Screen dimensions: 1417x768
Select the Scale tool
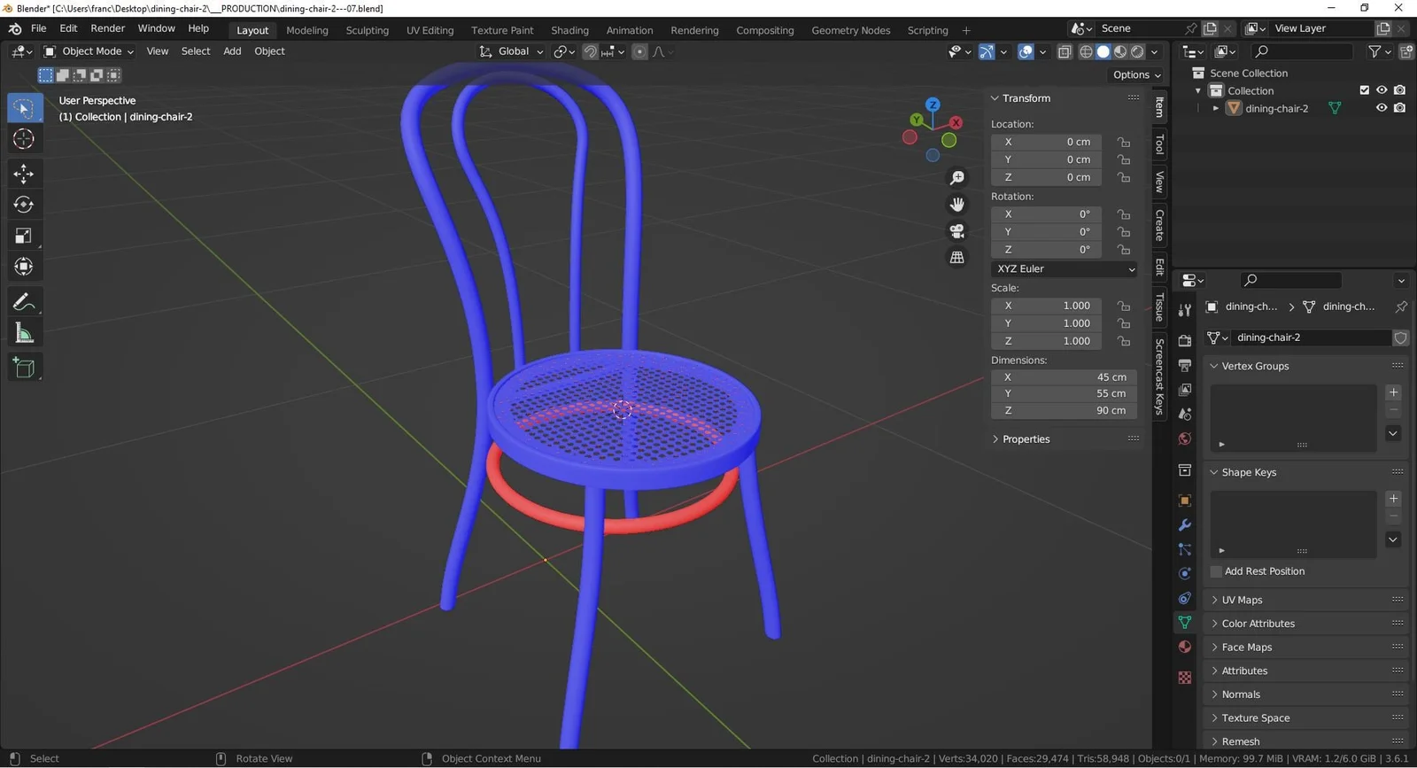tap(24, 236)
